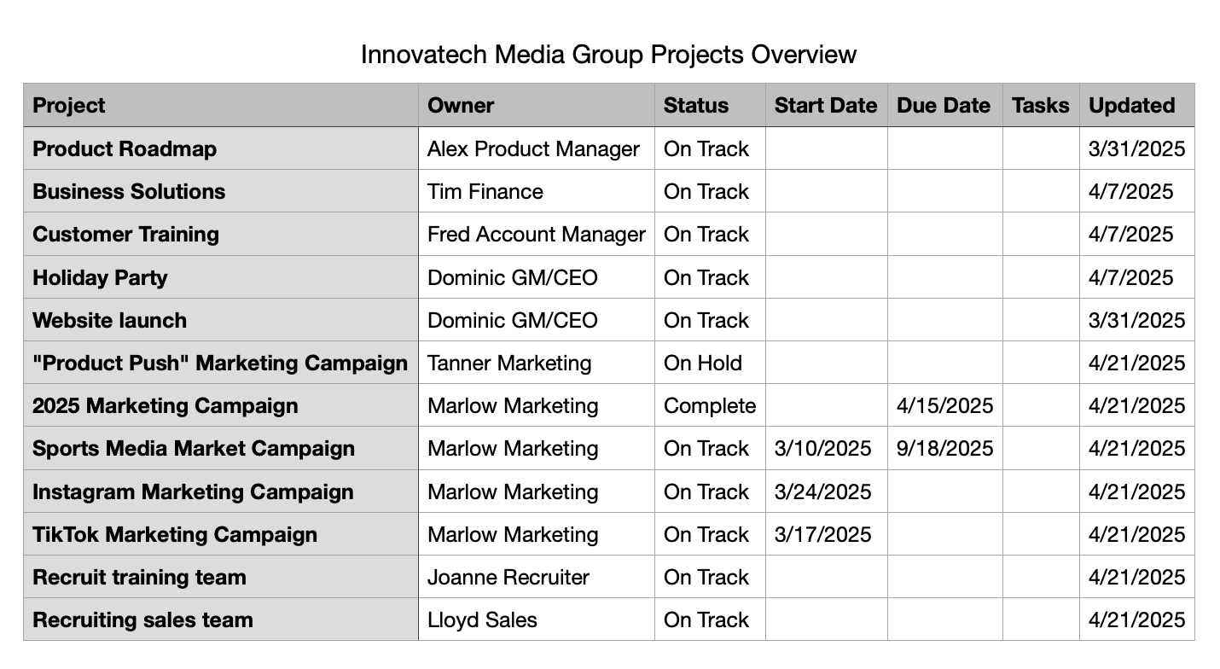Select the "Joanne Recruiter" owner cell

(508, 577)
